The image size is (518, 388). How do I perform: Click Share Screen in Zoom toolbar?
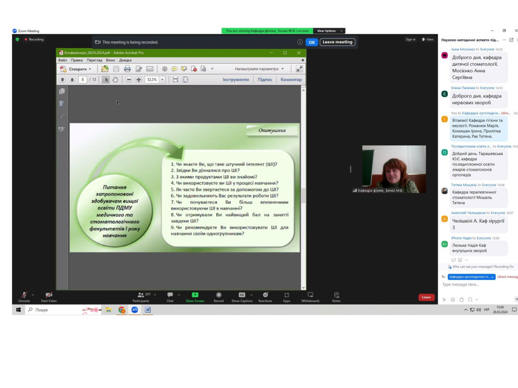click(x=195, y=297)
